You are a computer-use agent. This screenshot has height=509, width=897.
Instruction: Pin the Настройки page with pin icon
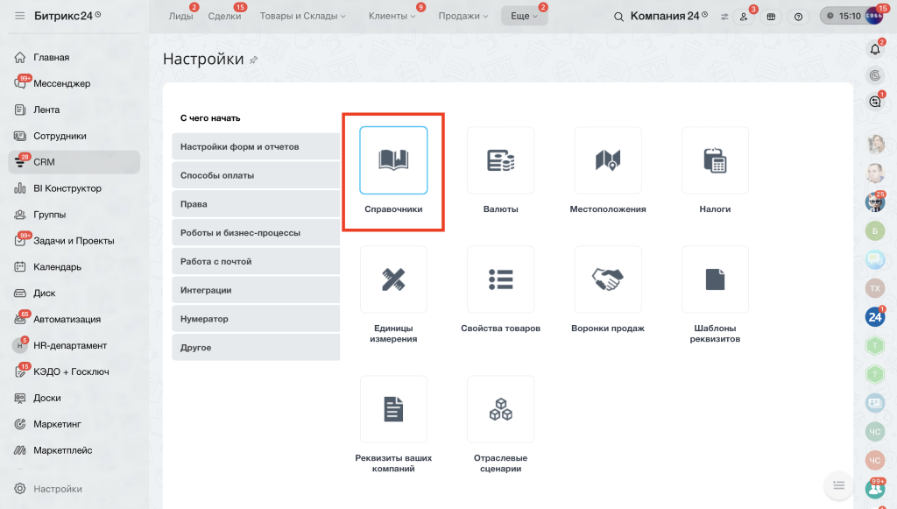click(x=253, y=60)
